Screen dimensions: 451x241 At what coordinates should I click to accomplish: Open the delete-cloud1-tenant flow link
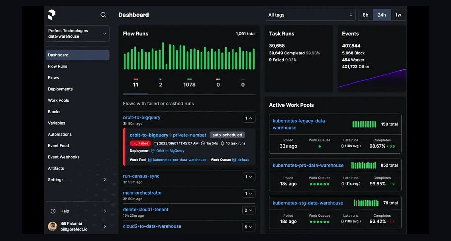(145, 210)
